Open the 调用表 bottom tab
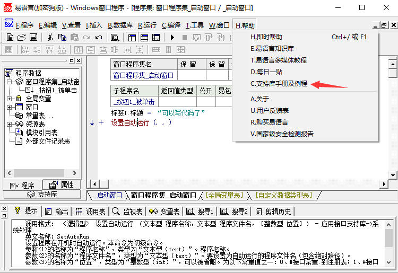The image size is (398, 273). (90, 212)
